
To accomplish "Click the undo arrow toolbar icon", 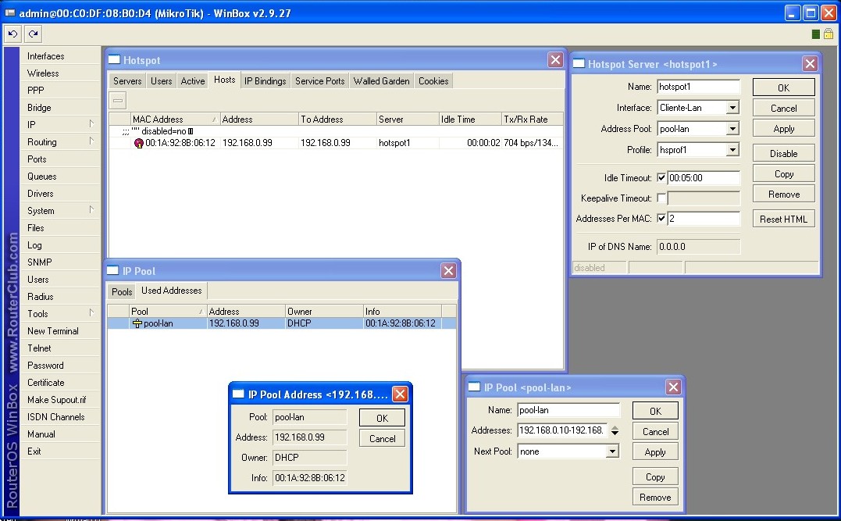I will coord(12,34).
